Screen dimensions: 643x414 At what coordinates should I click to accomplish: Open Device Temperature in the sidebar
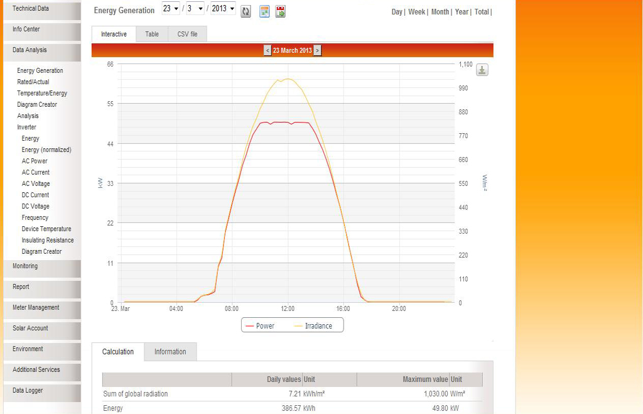pyautogui.click(x=46, y=229)
